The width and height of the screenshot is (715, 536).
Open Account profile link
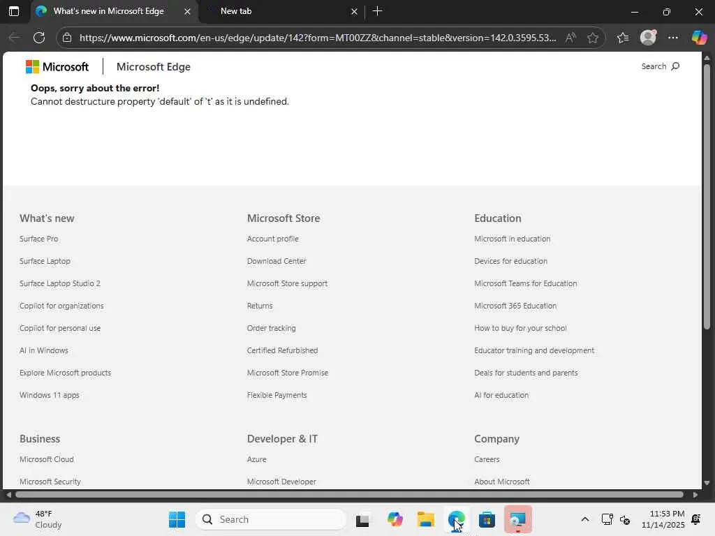[273, 239]
